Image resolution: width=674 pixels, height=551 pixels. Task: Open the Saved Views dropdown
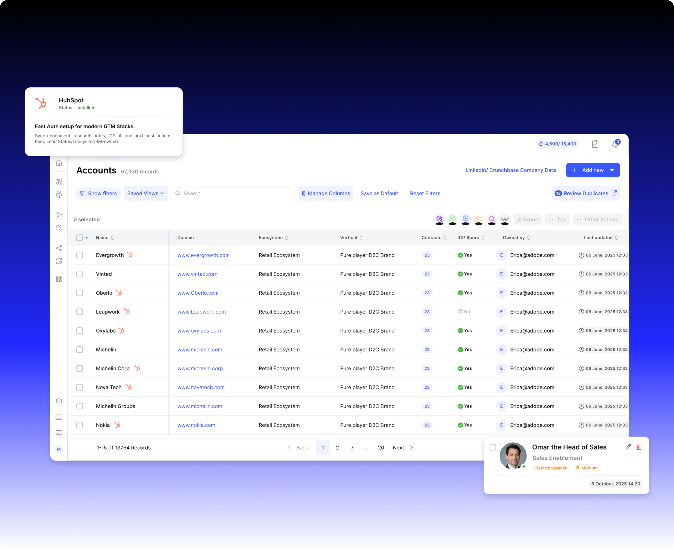(146, 193)
